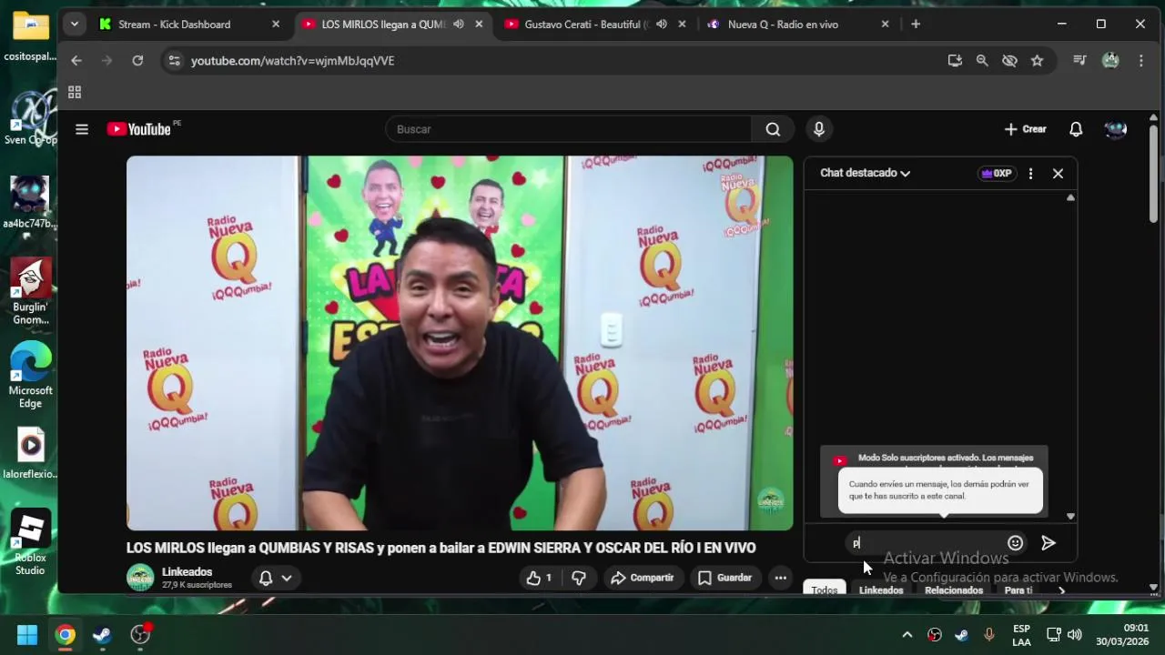Click the browser address bar URL
This screenshot has height=655, width=1165.
click(x=292, y=60)
